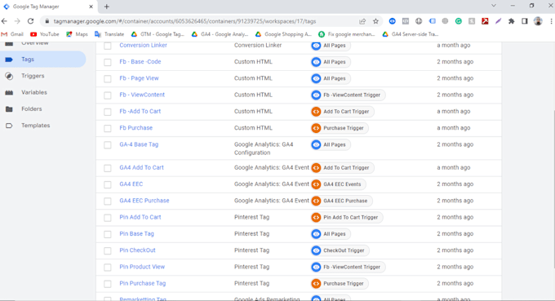555x301 pixels.
Task: Open a new browser tab
Action: click(x=107, y=7)
